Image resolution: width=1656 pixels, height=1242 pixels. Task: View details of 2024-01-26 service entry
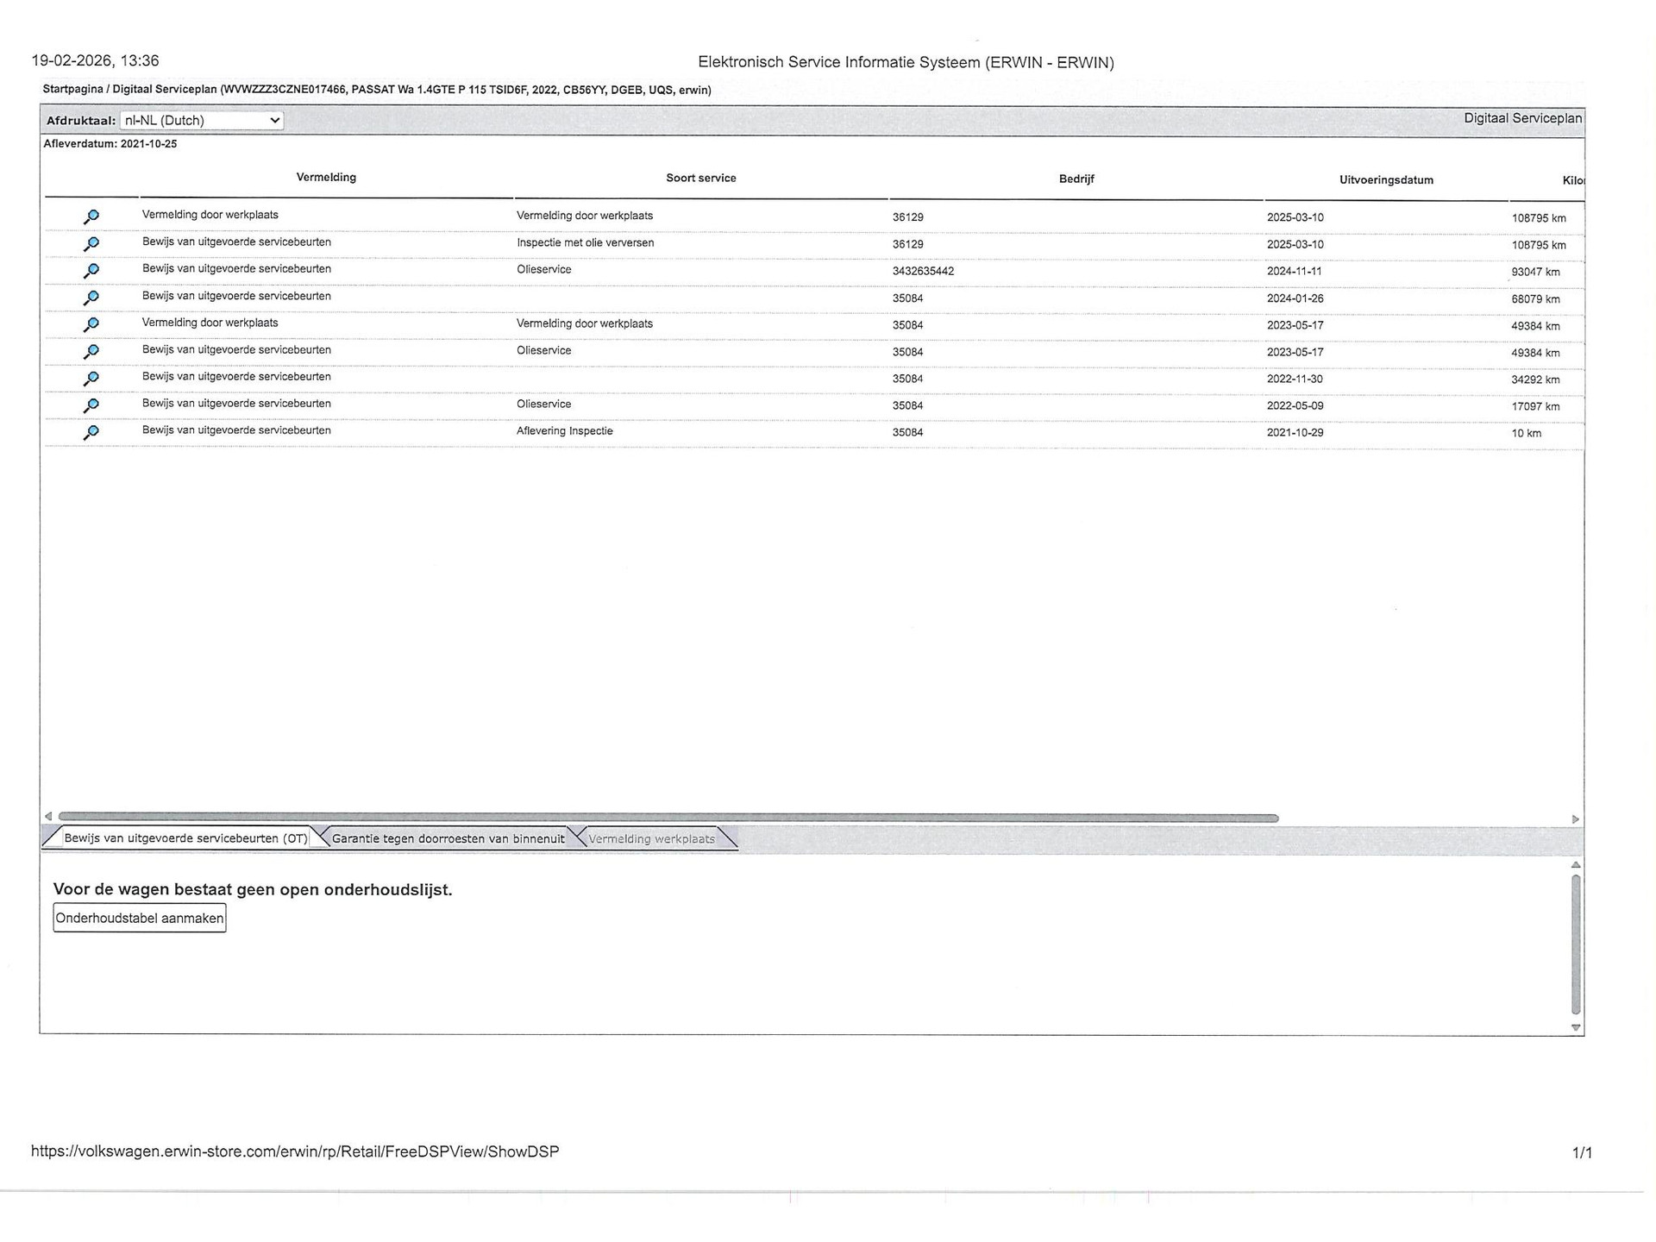pyautogui.click(x=91, y=298)
